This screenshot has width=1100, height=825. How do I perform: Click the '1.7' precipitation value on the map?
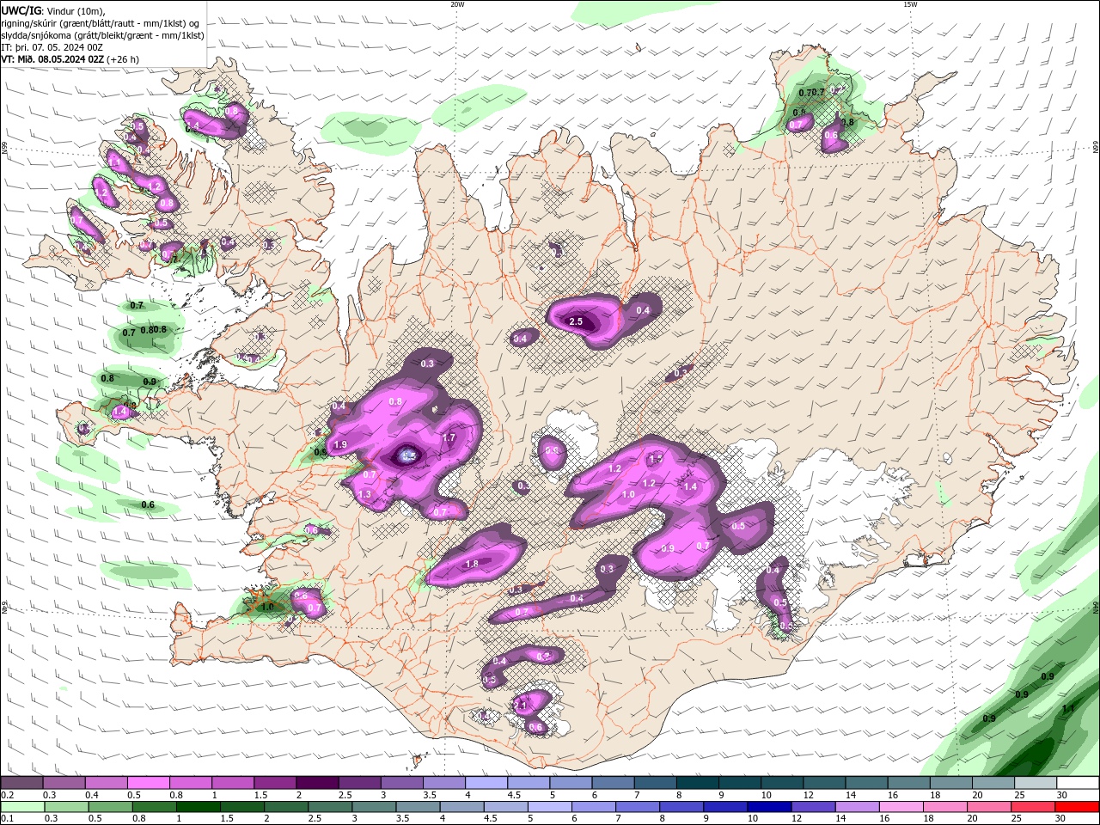[449, 438]
